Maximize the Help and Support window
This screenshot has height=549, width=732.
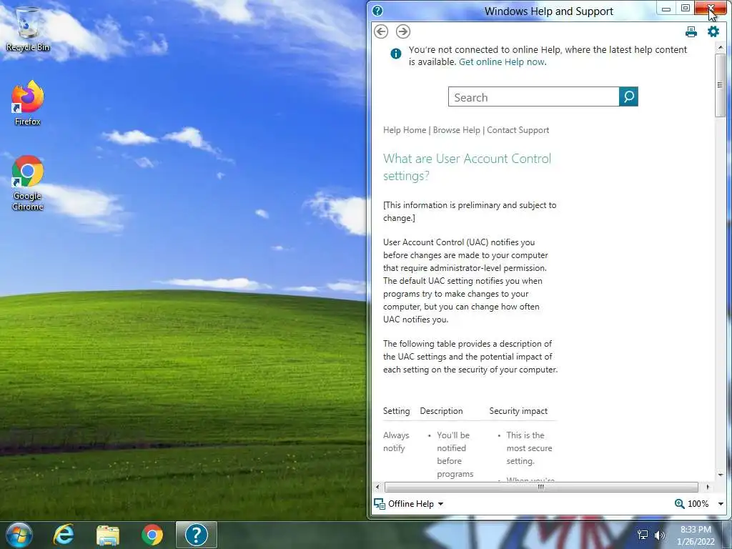pos(685,9)
